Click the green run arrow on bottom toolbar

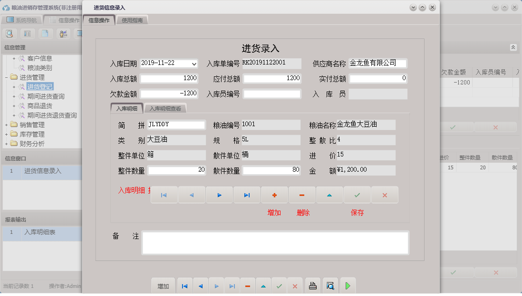(348, 286)
